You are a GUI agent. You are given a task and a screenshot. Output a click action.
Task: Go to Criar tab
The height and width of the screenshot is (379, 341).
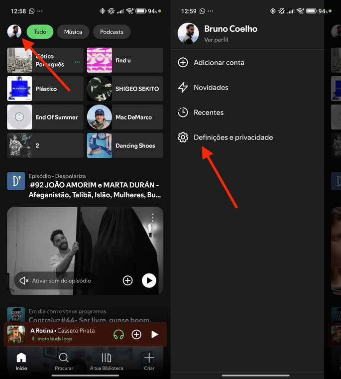[x=149, y=362]
